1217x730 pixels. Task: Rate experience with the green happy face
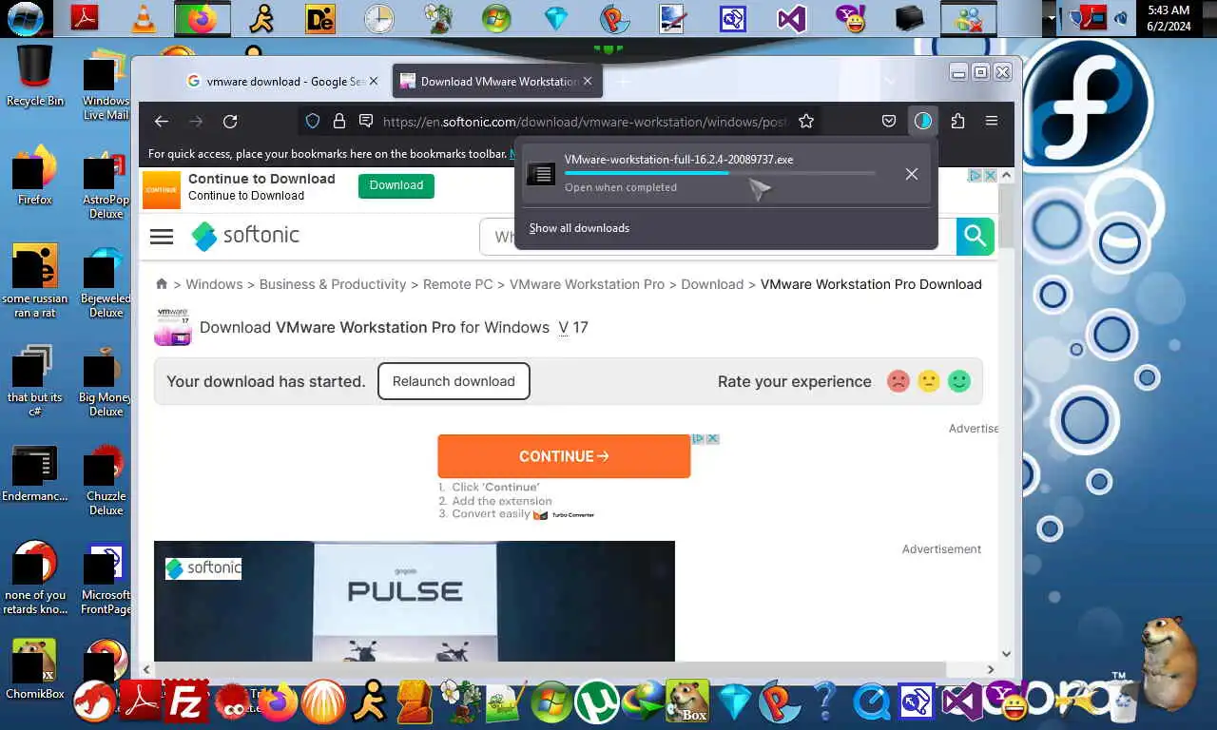tap(959, 381)
